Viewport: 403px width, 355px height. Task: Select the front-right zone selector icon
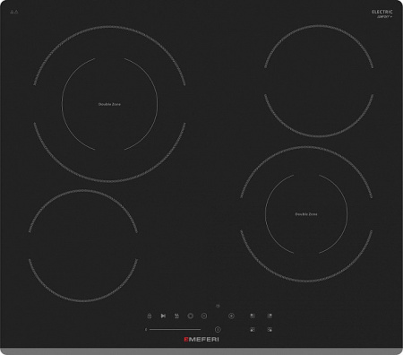270,330
